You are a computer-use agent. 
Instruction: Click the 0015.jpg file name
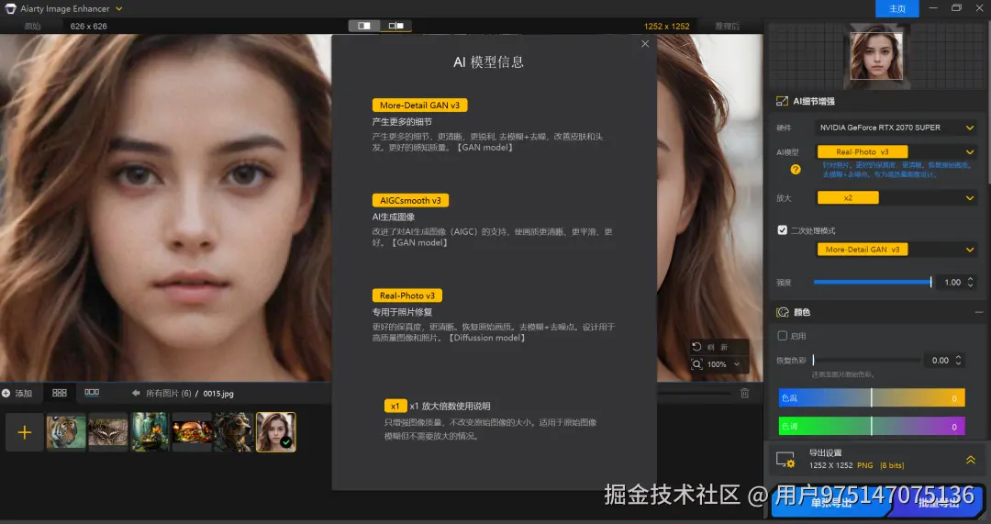[218, 393]
